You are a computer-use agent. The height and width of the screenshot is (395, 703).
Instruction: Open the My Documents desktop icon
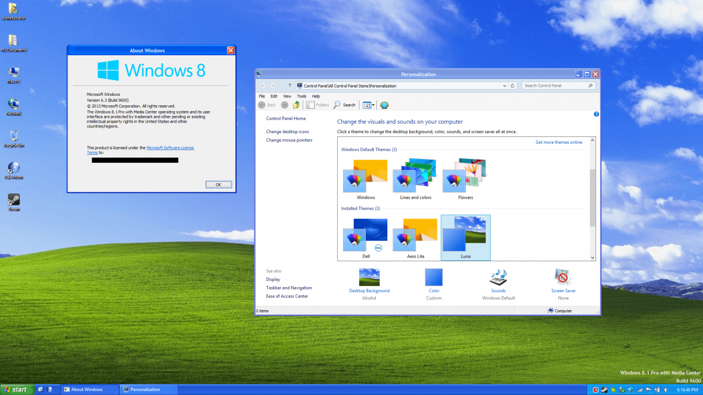(x=13, y=43)
